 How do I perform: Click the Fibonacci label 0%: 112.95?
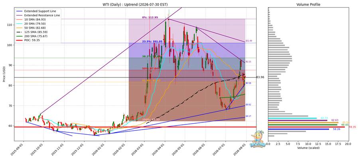click(x=150, y=17)
